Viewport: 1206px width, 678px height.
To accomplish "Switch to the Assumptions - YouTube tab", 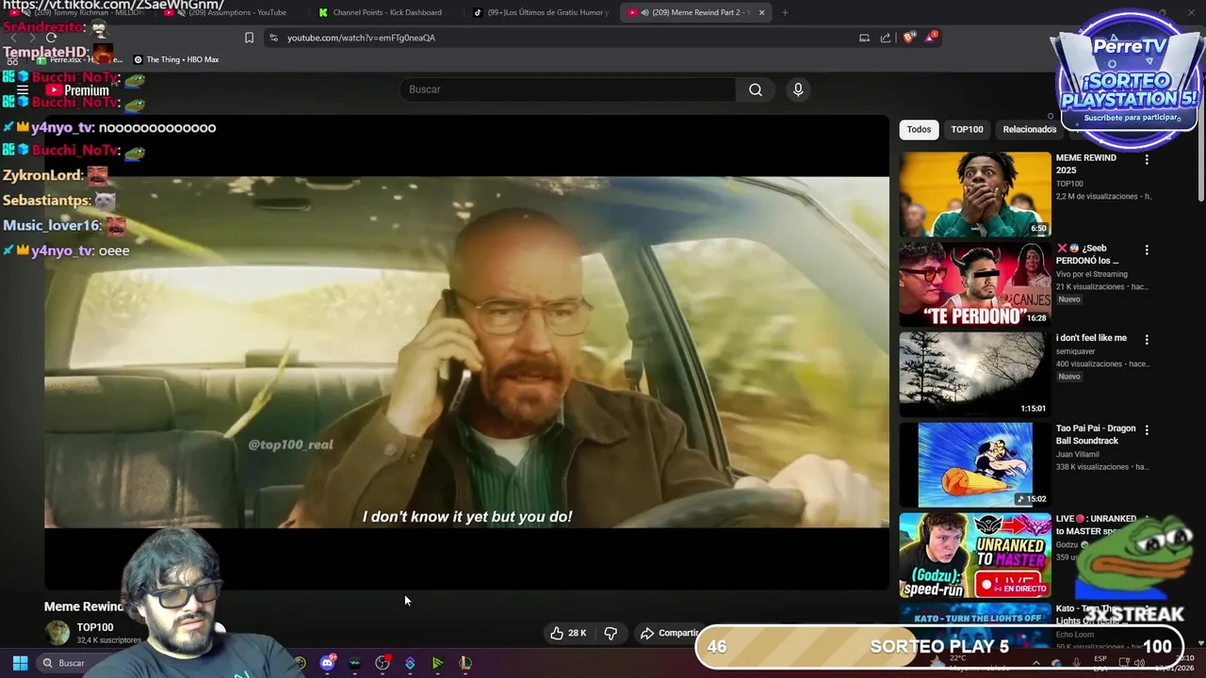I will [x=229, y=12].
